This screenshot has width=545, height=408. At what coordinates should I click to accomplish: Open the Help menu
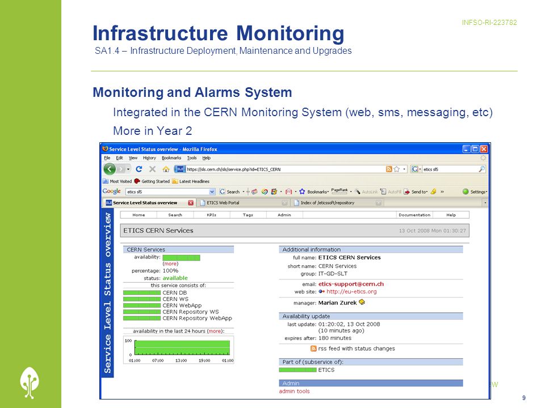point(207,158)
